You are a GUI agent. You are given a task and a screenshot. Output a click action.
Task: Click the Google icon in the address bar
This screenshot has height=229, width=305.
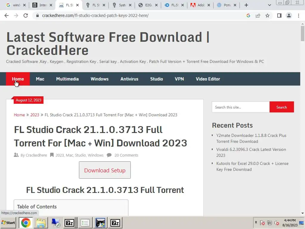(x=248, y=16)
